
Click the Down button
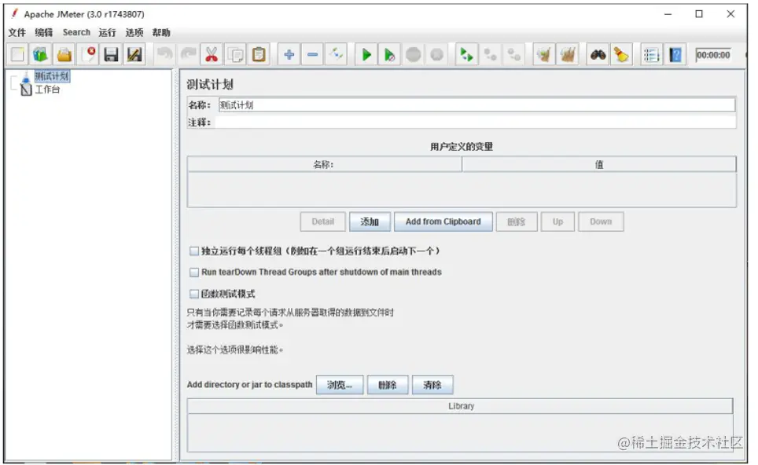[x=601, y=222]
